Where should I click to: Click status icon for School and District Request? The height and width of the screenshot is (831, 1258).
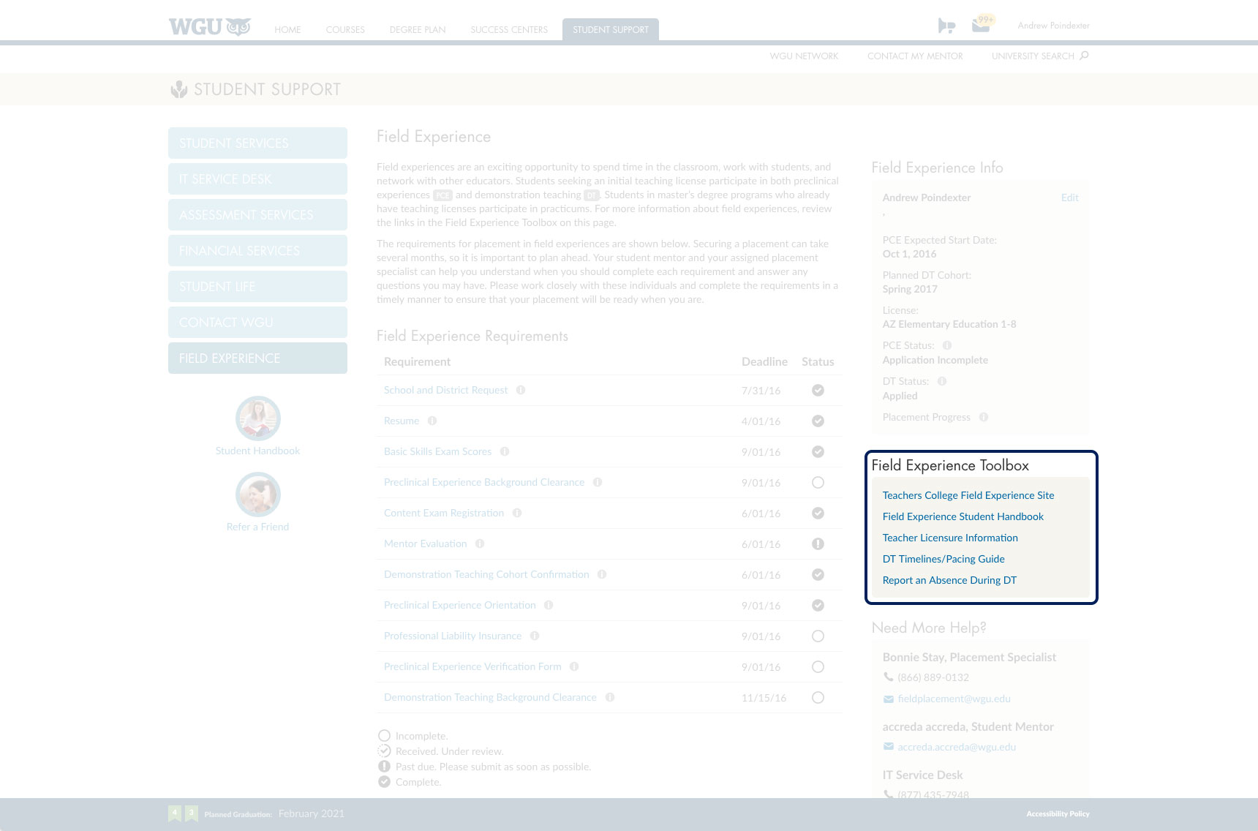[x=818, y=391]
